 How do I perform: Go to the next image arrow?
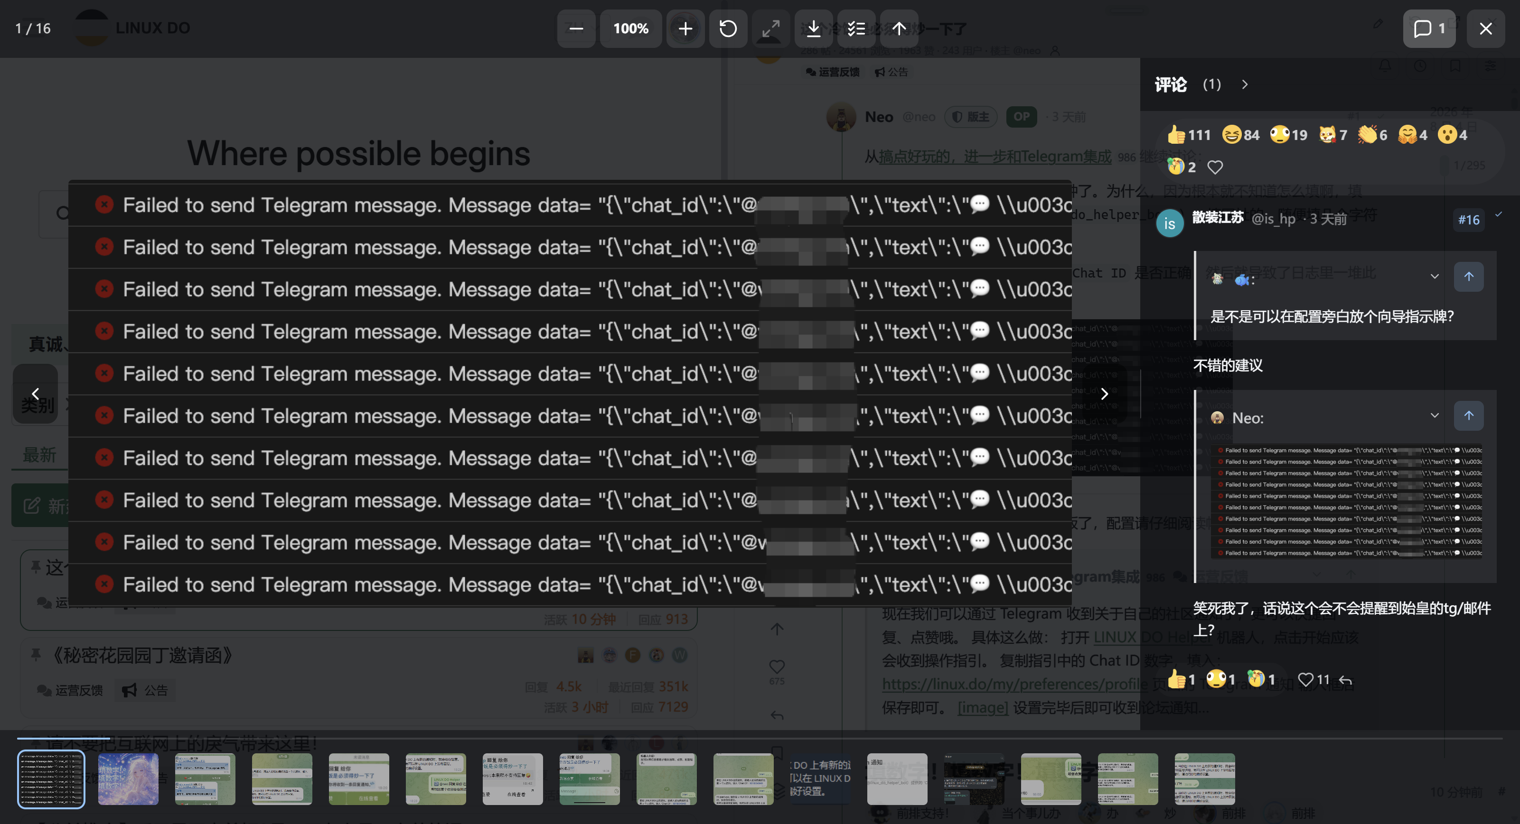[x=1105, y=393]
